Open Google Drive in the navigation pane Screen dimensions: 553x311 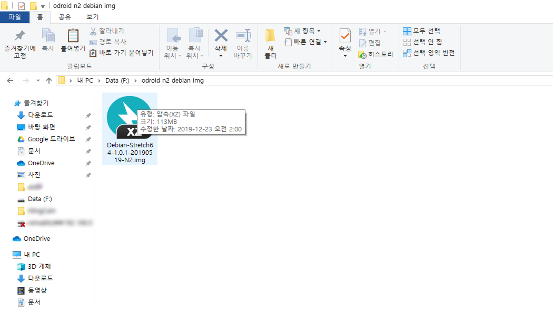click(x=51, y=139)
